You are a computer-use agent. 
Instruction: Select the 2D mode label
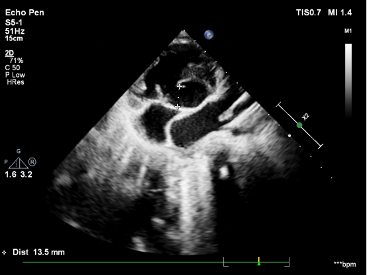tap(9, 53)
